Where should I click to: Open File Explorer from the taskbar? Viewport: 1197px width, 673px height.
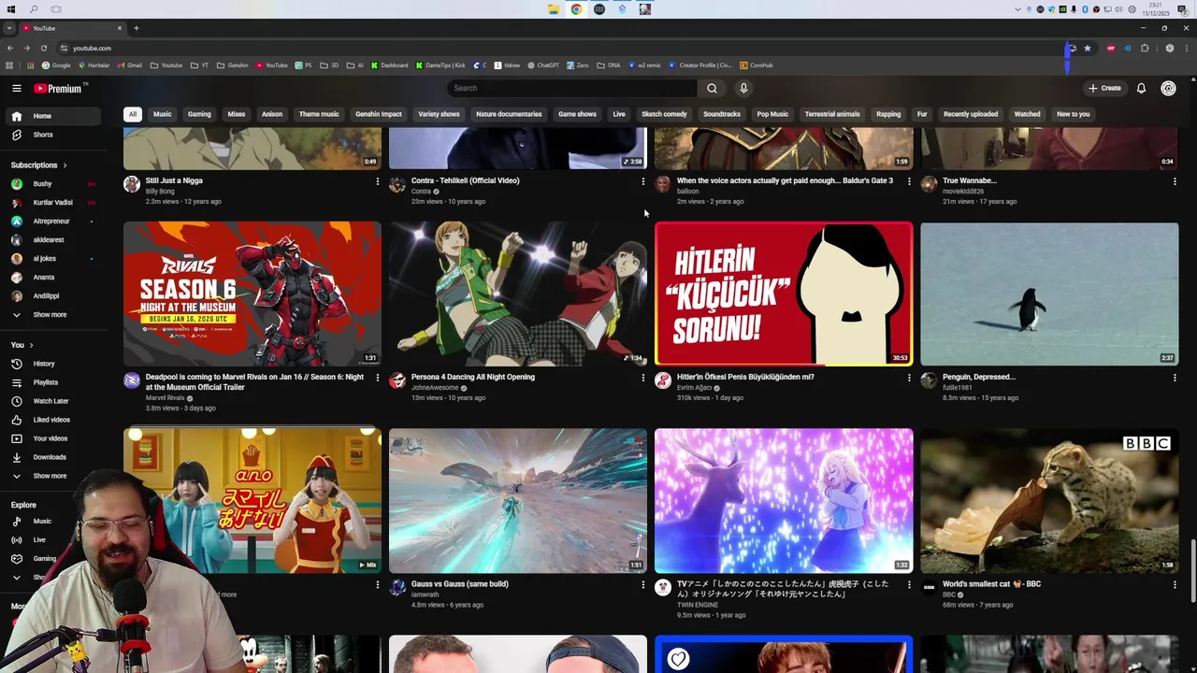(x=554, y=9)
